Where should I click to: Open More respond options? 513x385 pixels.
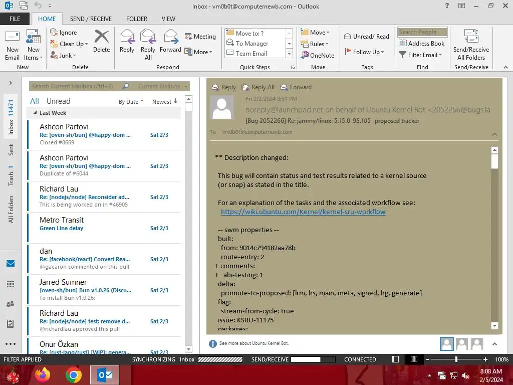tap(198, 52)
